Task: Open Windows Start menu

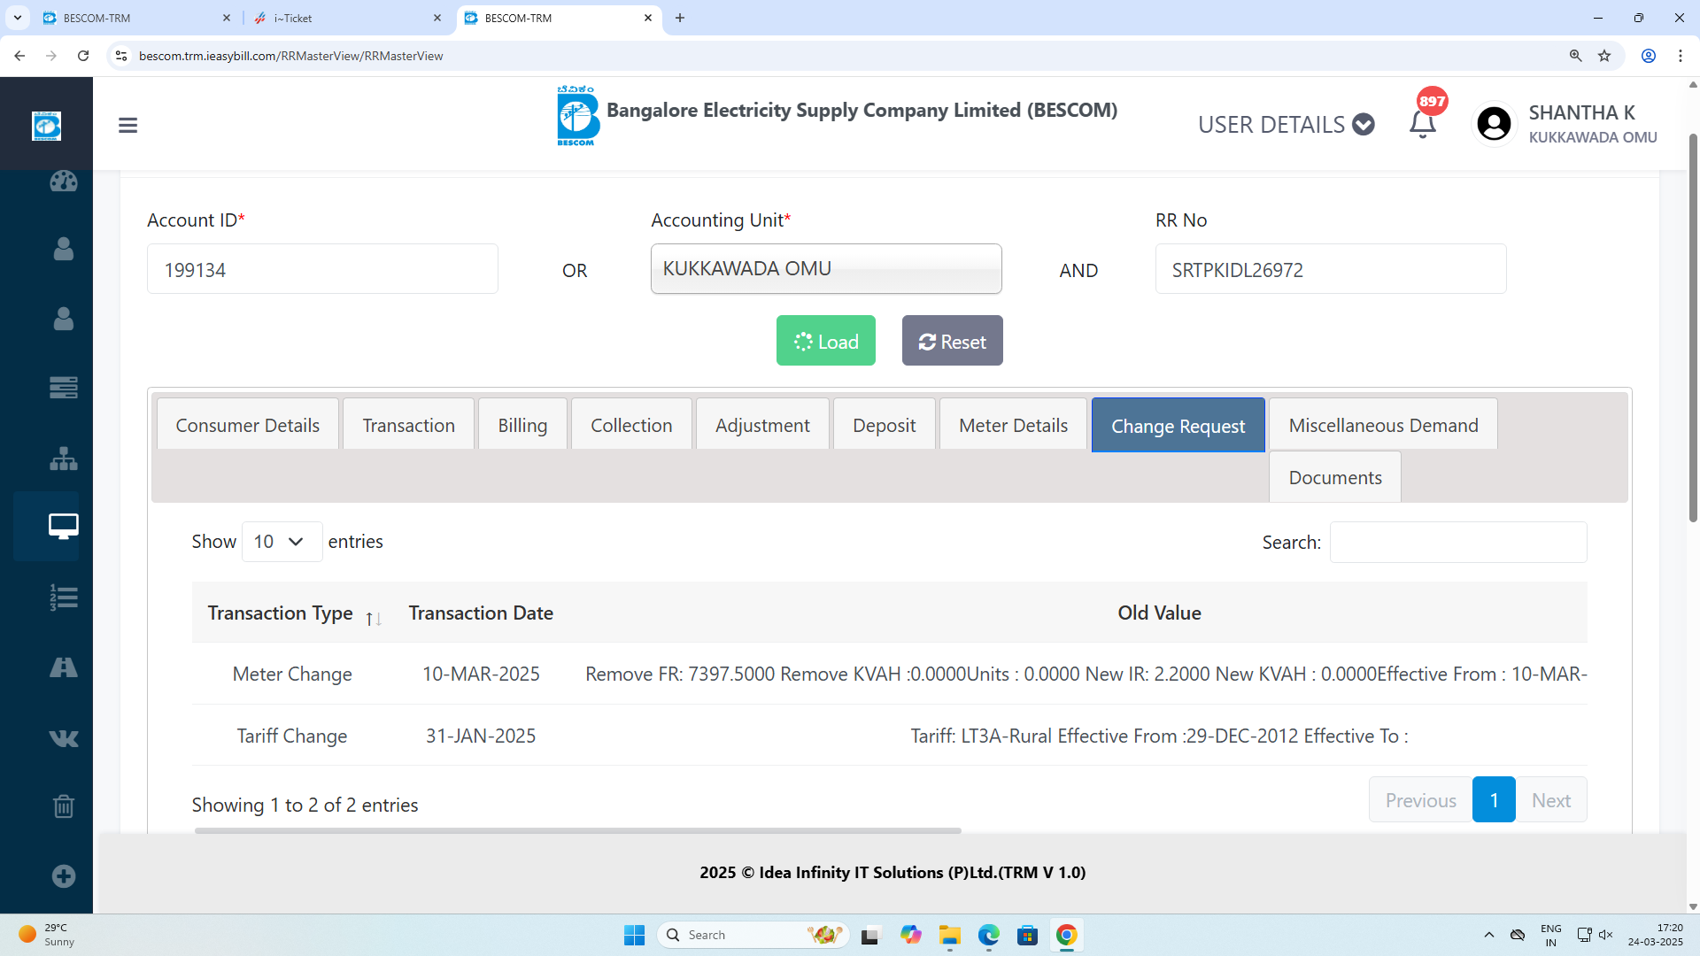Action: point(634,935)
